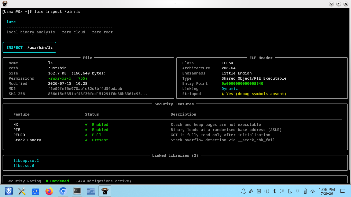The width and height of the screenshot is (351, 197).
Task: Click the 'Stack Canary' feature name
Action: click(27, 140)
